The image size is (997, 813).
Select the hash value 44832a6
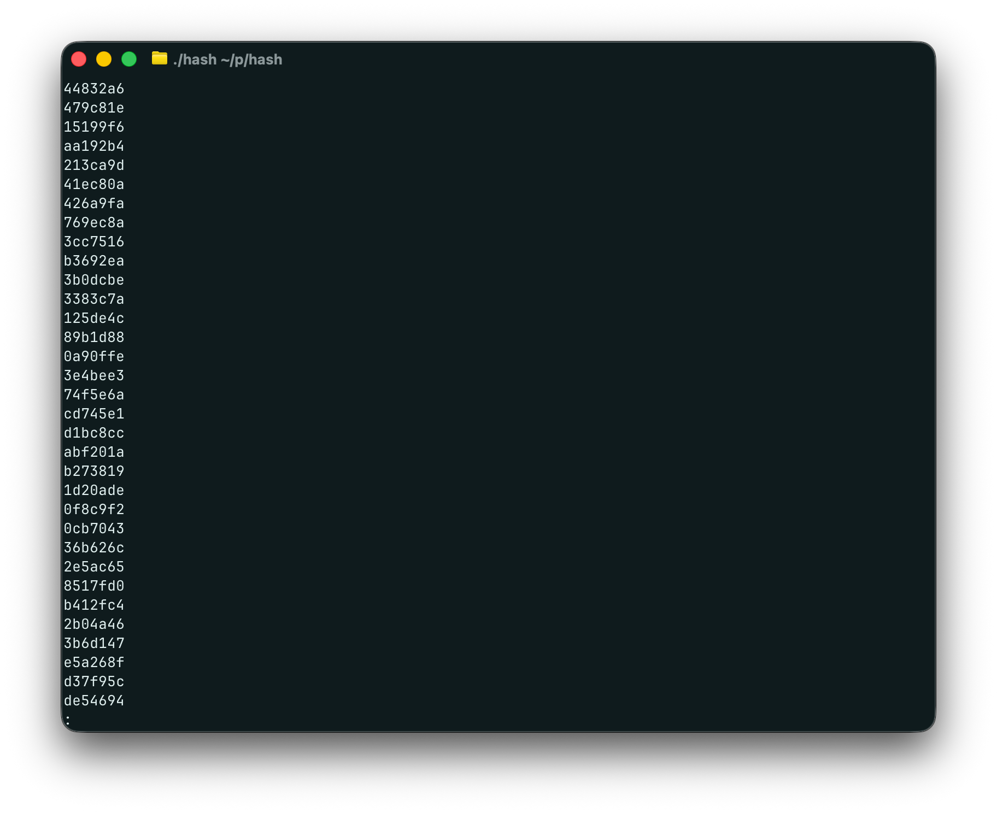pyautogui.click(x=94, y=89)
